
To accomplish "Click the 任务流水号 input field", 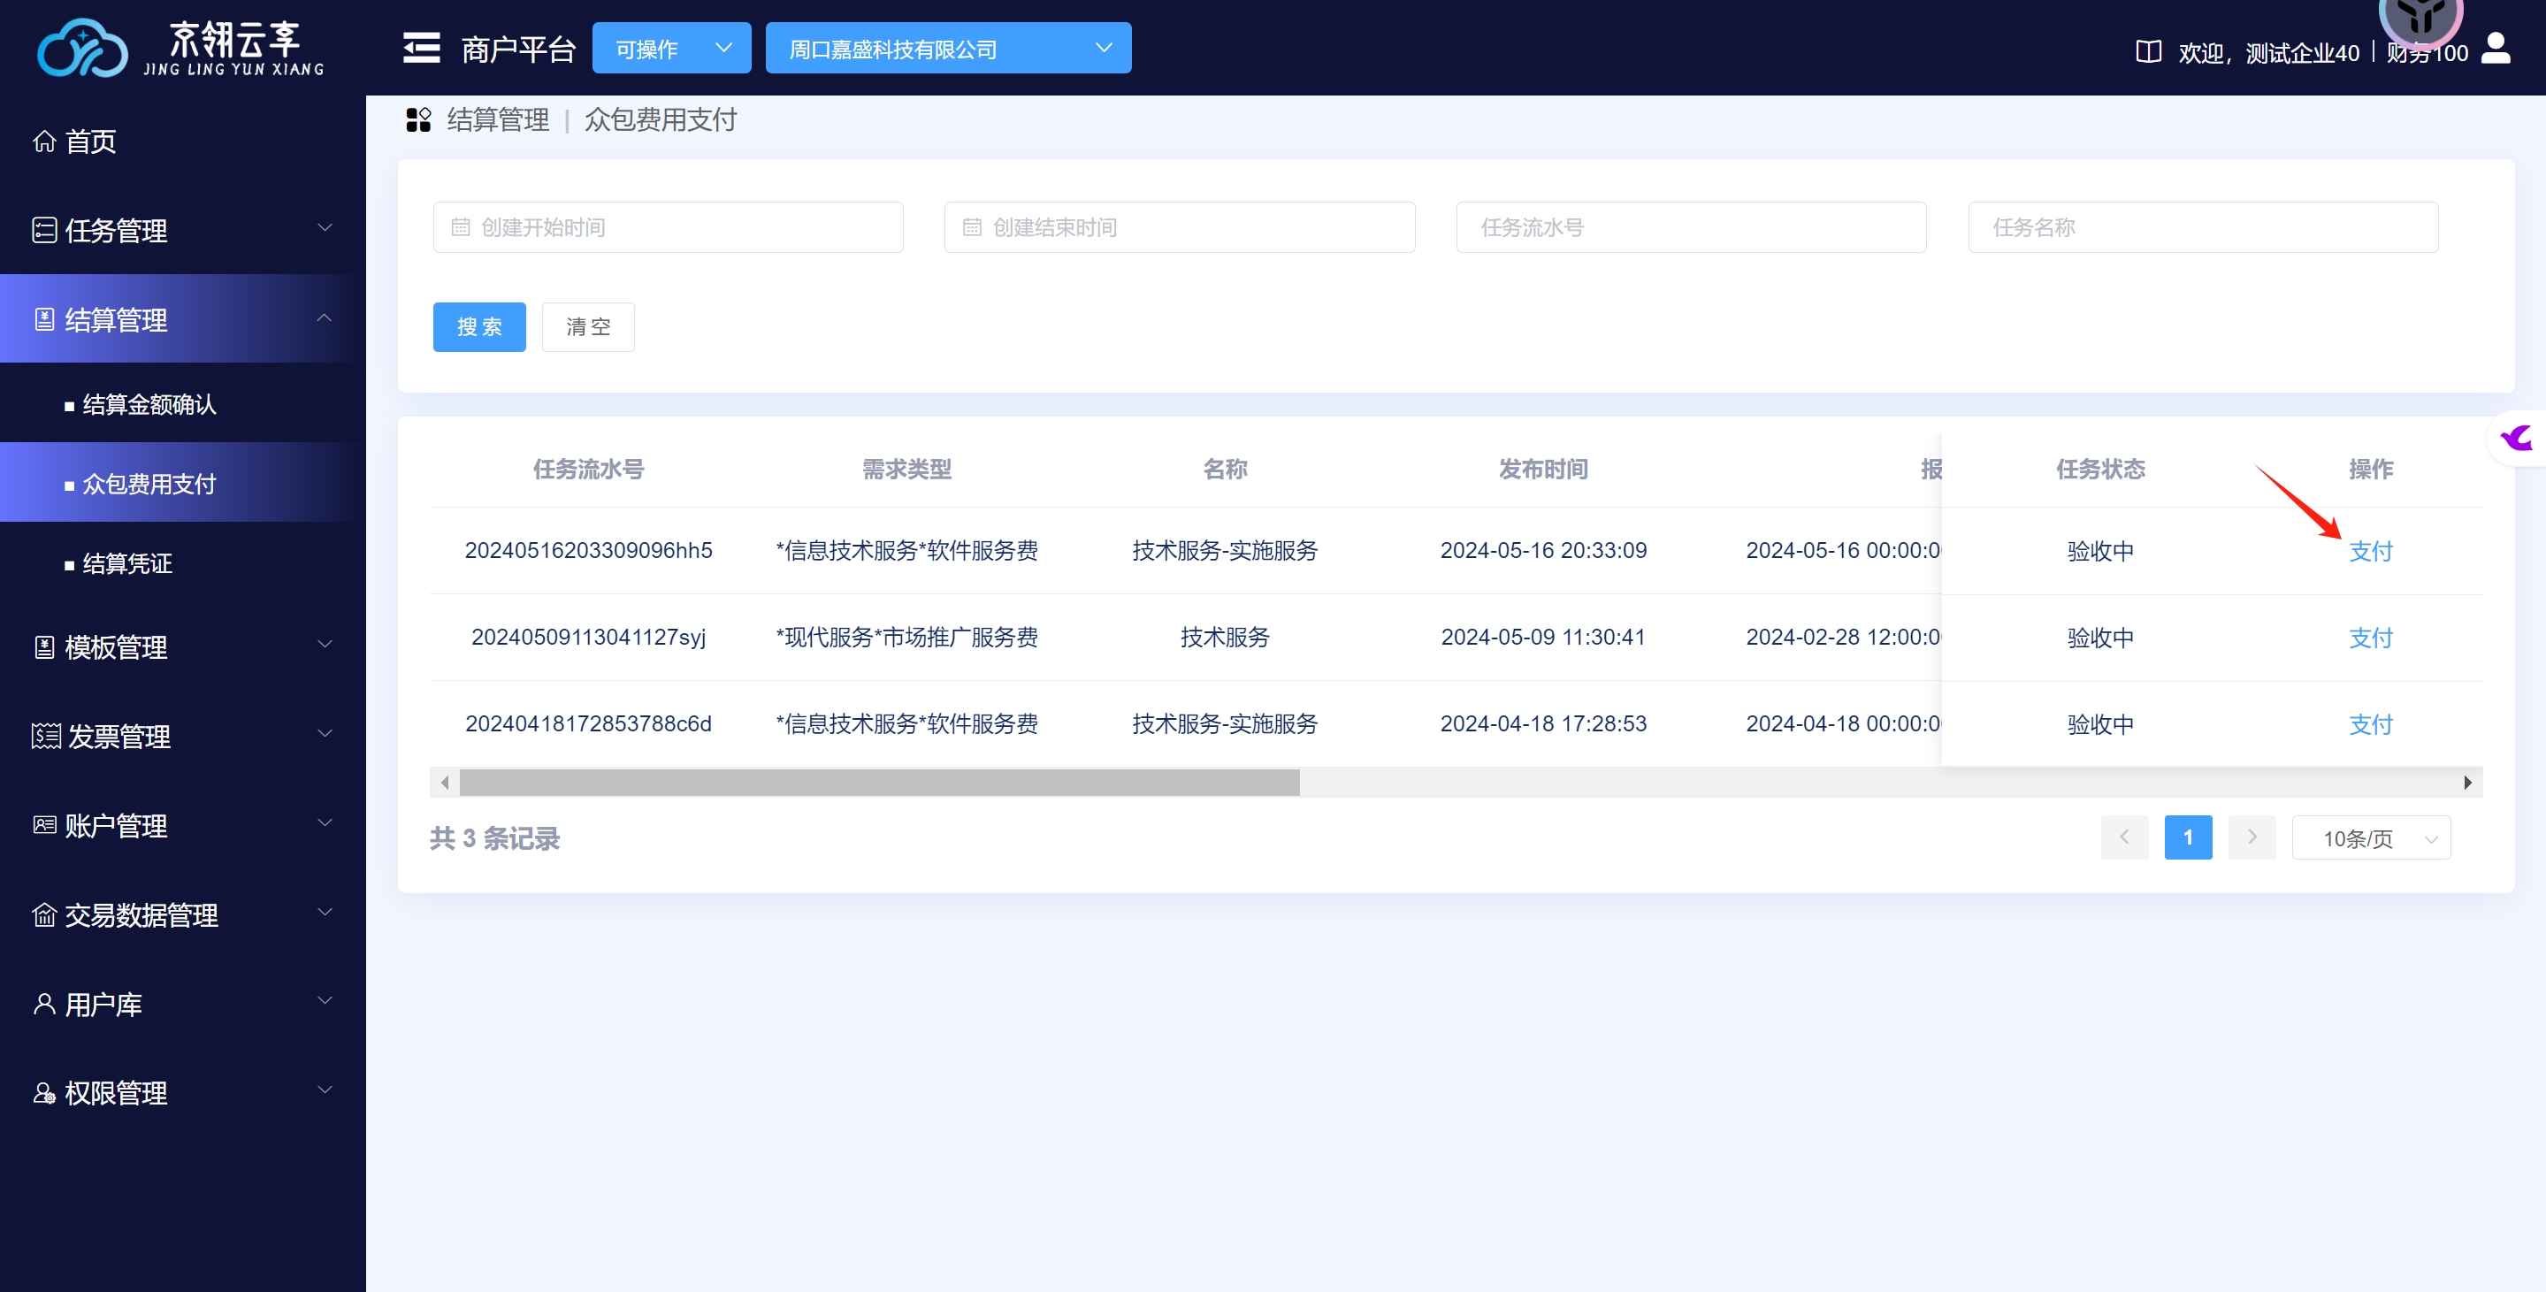I will click(x=1691, y=227).
